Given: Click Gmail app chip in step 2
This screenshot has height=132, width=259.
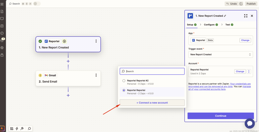Looking at the screenshot, I should click(50, 76).
